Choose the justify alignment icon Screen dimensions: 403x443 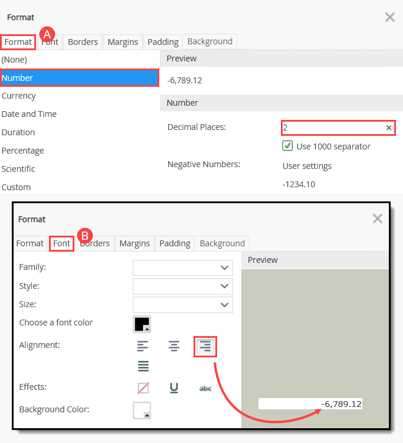pos(143,366)
